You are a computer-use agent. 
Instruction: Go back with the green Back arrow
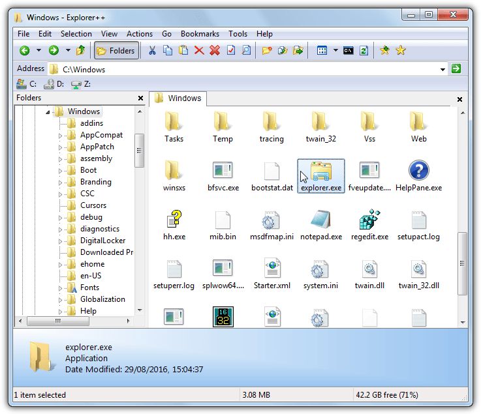25,50
